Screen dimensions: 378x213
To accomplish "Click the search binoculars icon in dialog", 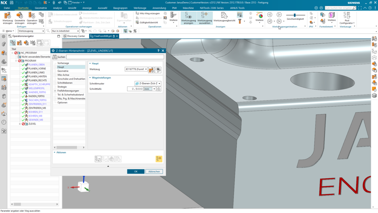I will coord(55,57).
